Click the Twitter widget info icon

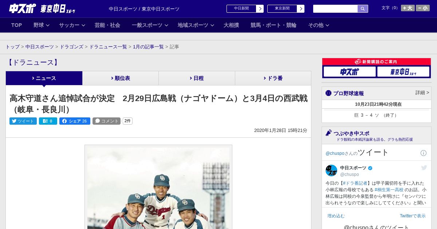424,153
